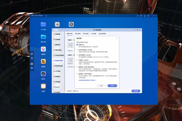This screenshot has height=121, width=182.
Task: Open the user account icon in the top bar
Action: pos(145,16)
